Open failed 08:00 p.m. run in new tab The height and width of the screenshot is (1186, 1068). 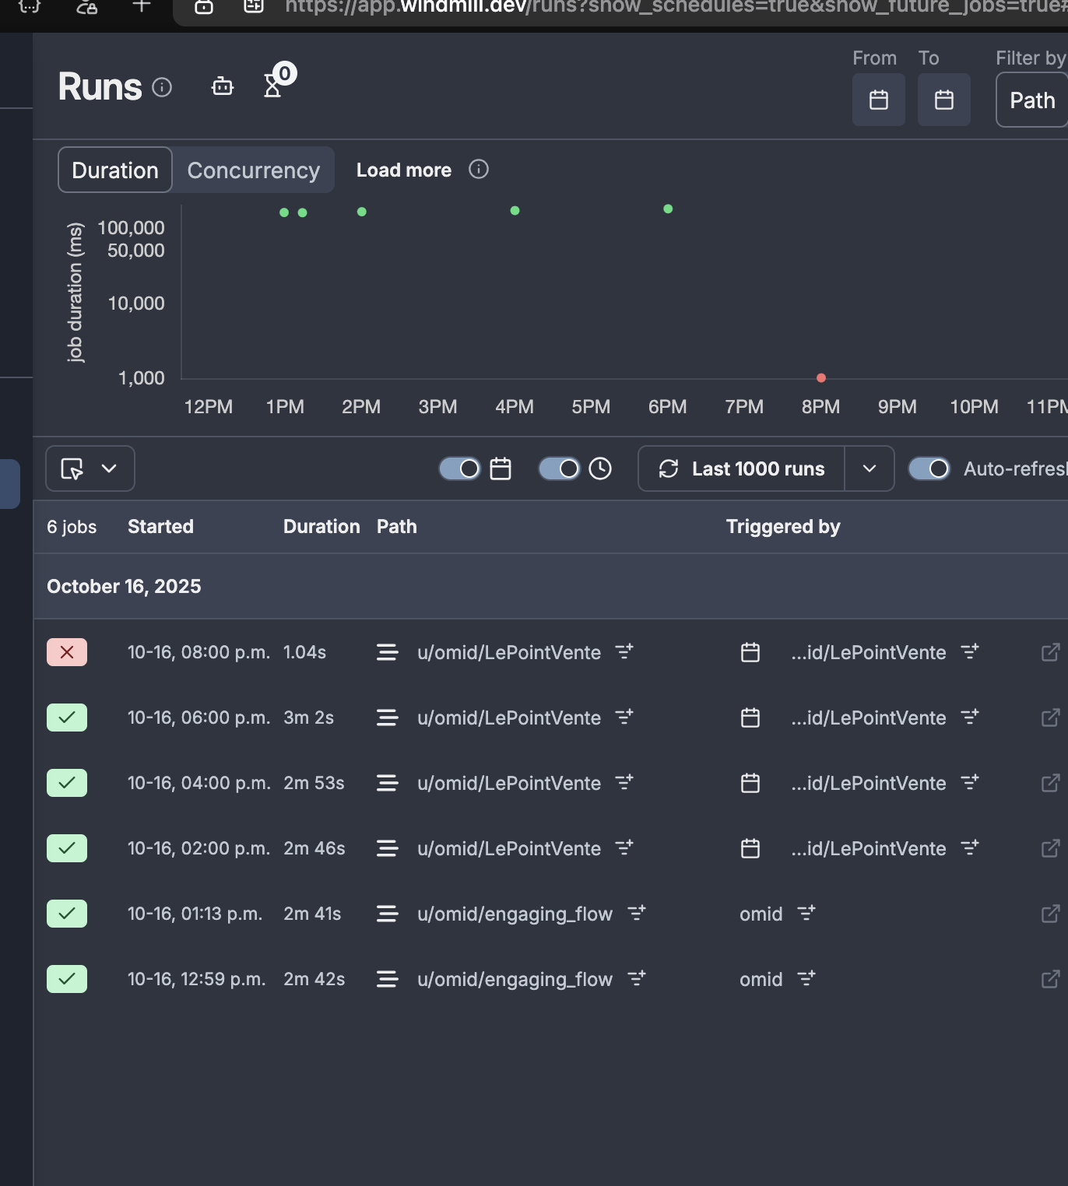coord(1050,652)
